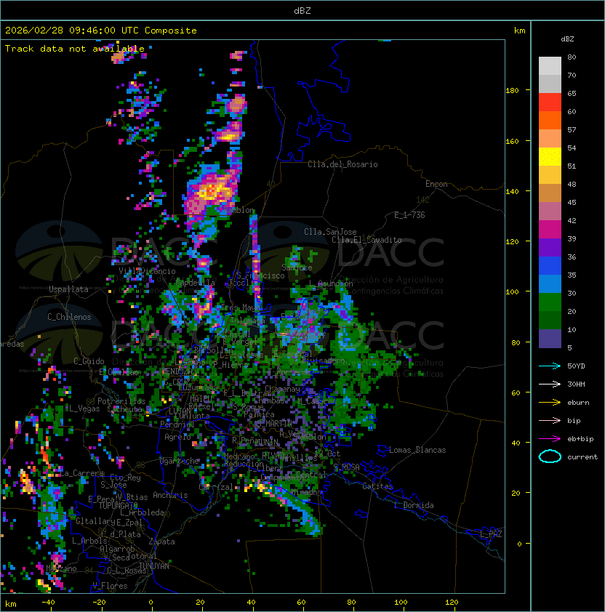Click the 'C_Guido' map label
The height and width of the screenshot is (612, 605).
pos(89,361)
